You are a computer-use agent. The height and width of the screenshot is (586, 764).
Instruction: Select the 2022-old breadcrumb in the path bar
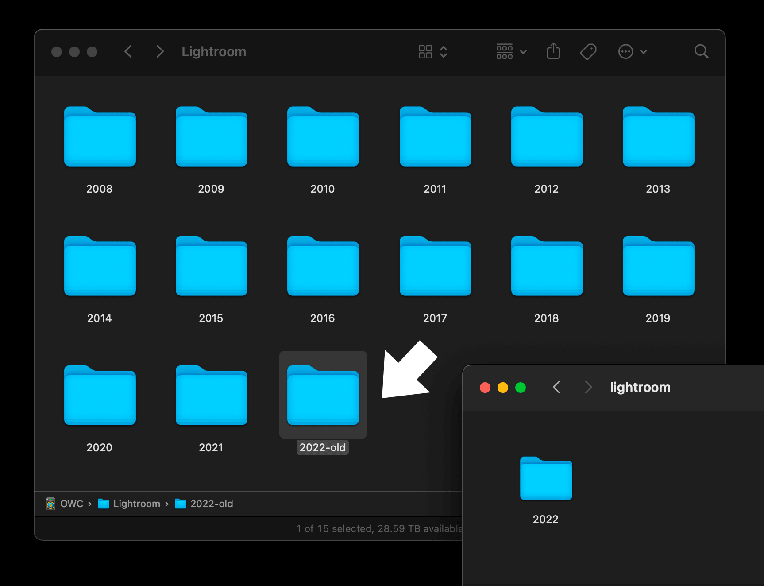(211, 504)
